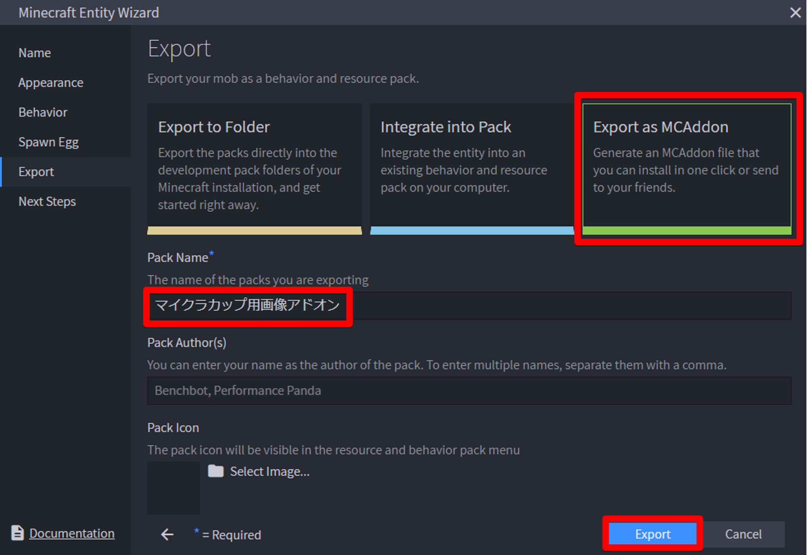Switch to the Appearance step
Screen dimensions: 807x555
51,83
